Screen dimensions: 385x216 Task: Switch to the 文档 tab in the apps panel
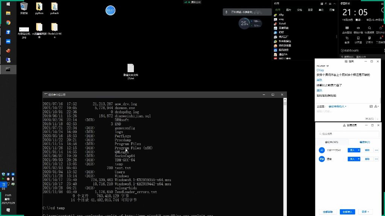tap(299, 10)
